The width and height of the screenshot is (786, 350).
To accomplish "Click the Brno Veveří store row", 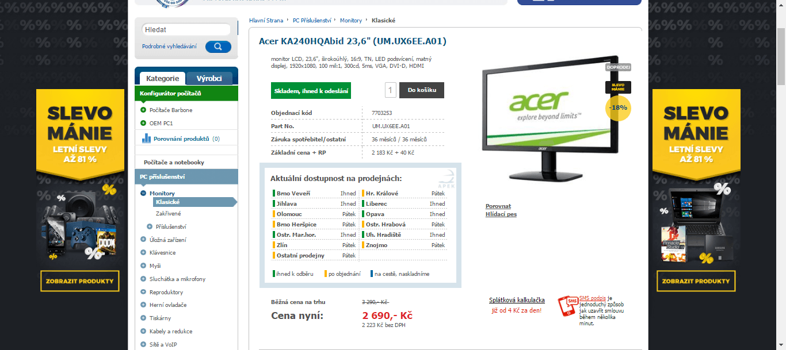I will pos(314,193).
